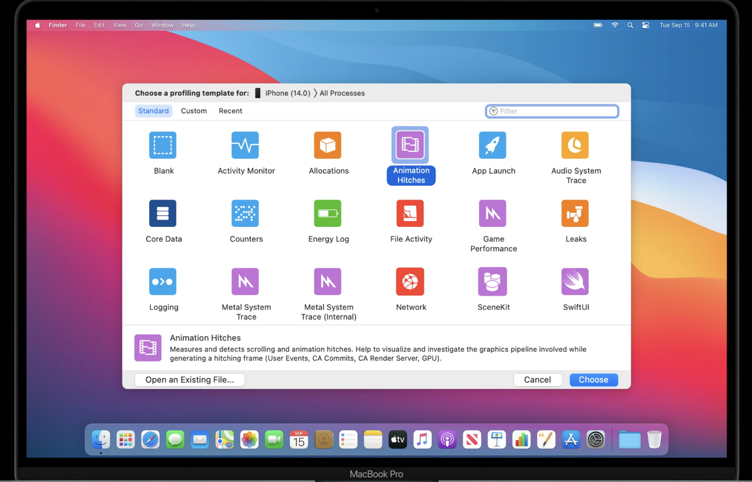Open Calendar app from the Dock
Image resolution: width=752 pixels, height=482 pixels.
(x=299, y=439)
